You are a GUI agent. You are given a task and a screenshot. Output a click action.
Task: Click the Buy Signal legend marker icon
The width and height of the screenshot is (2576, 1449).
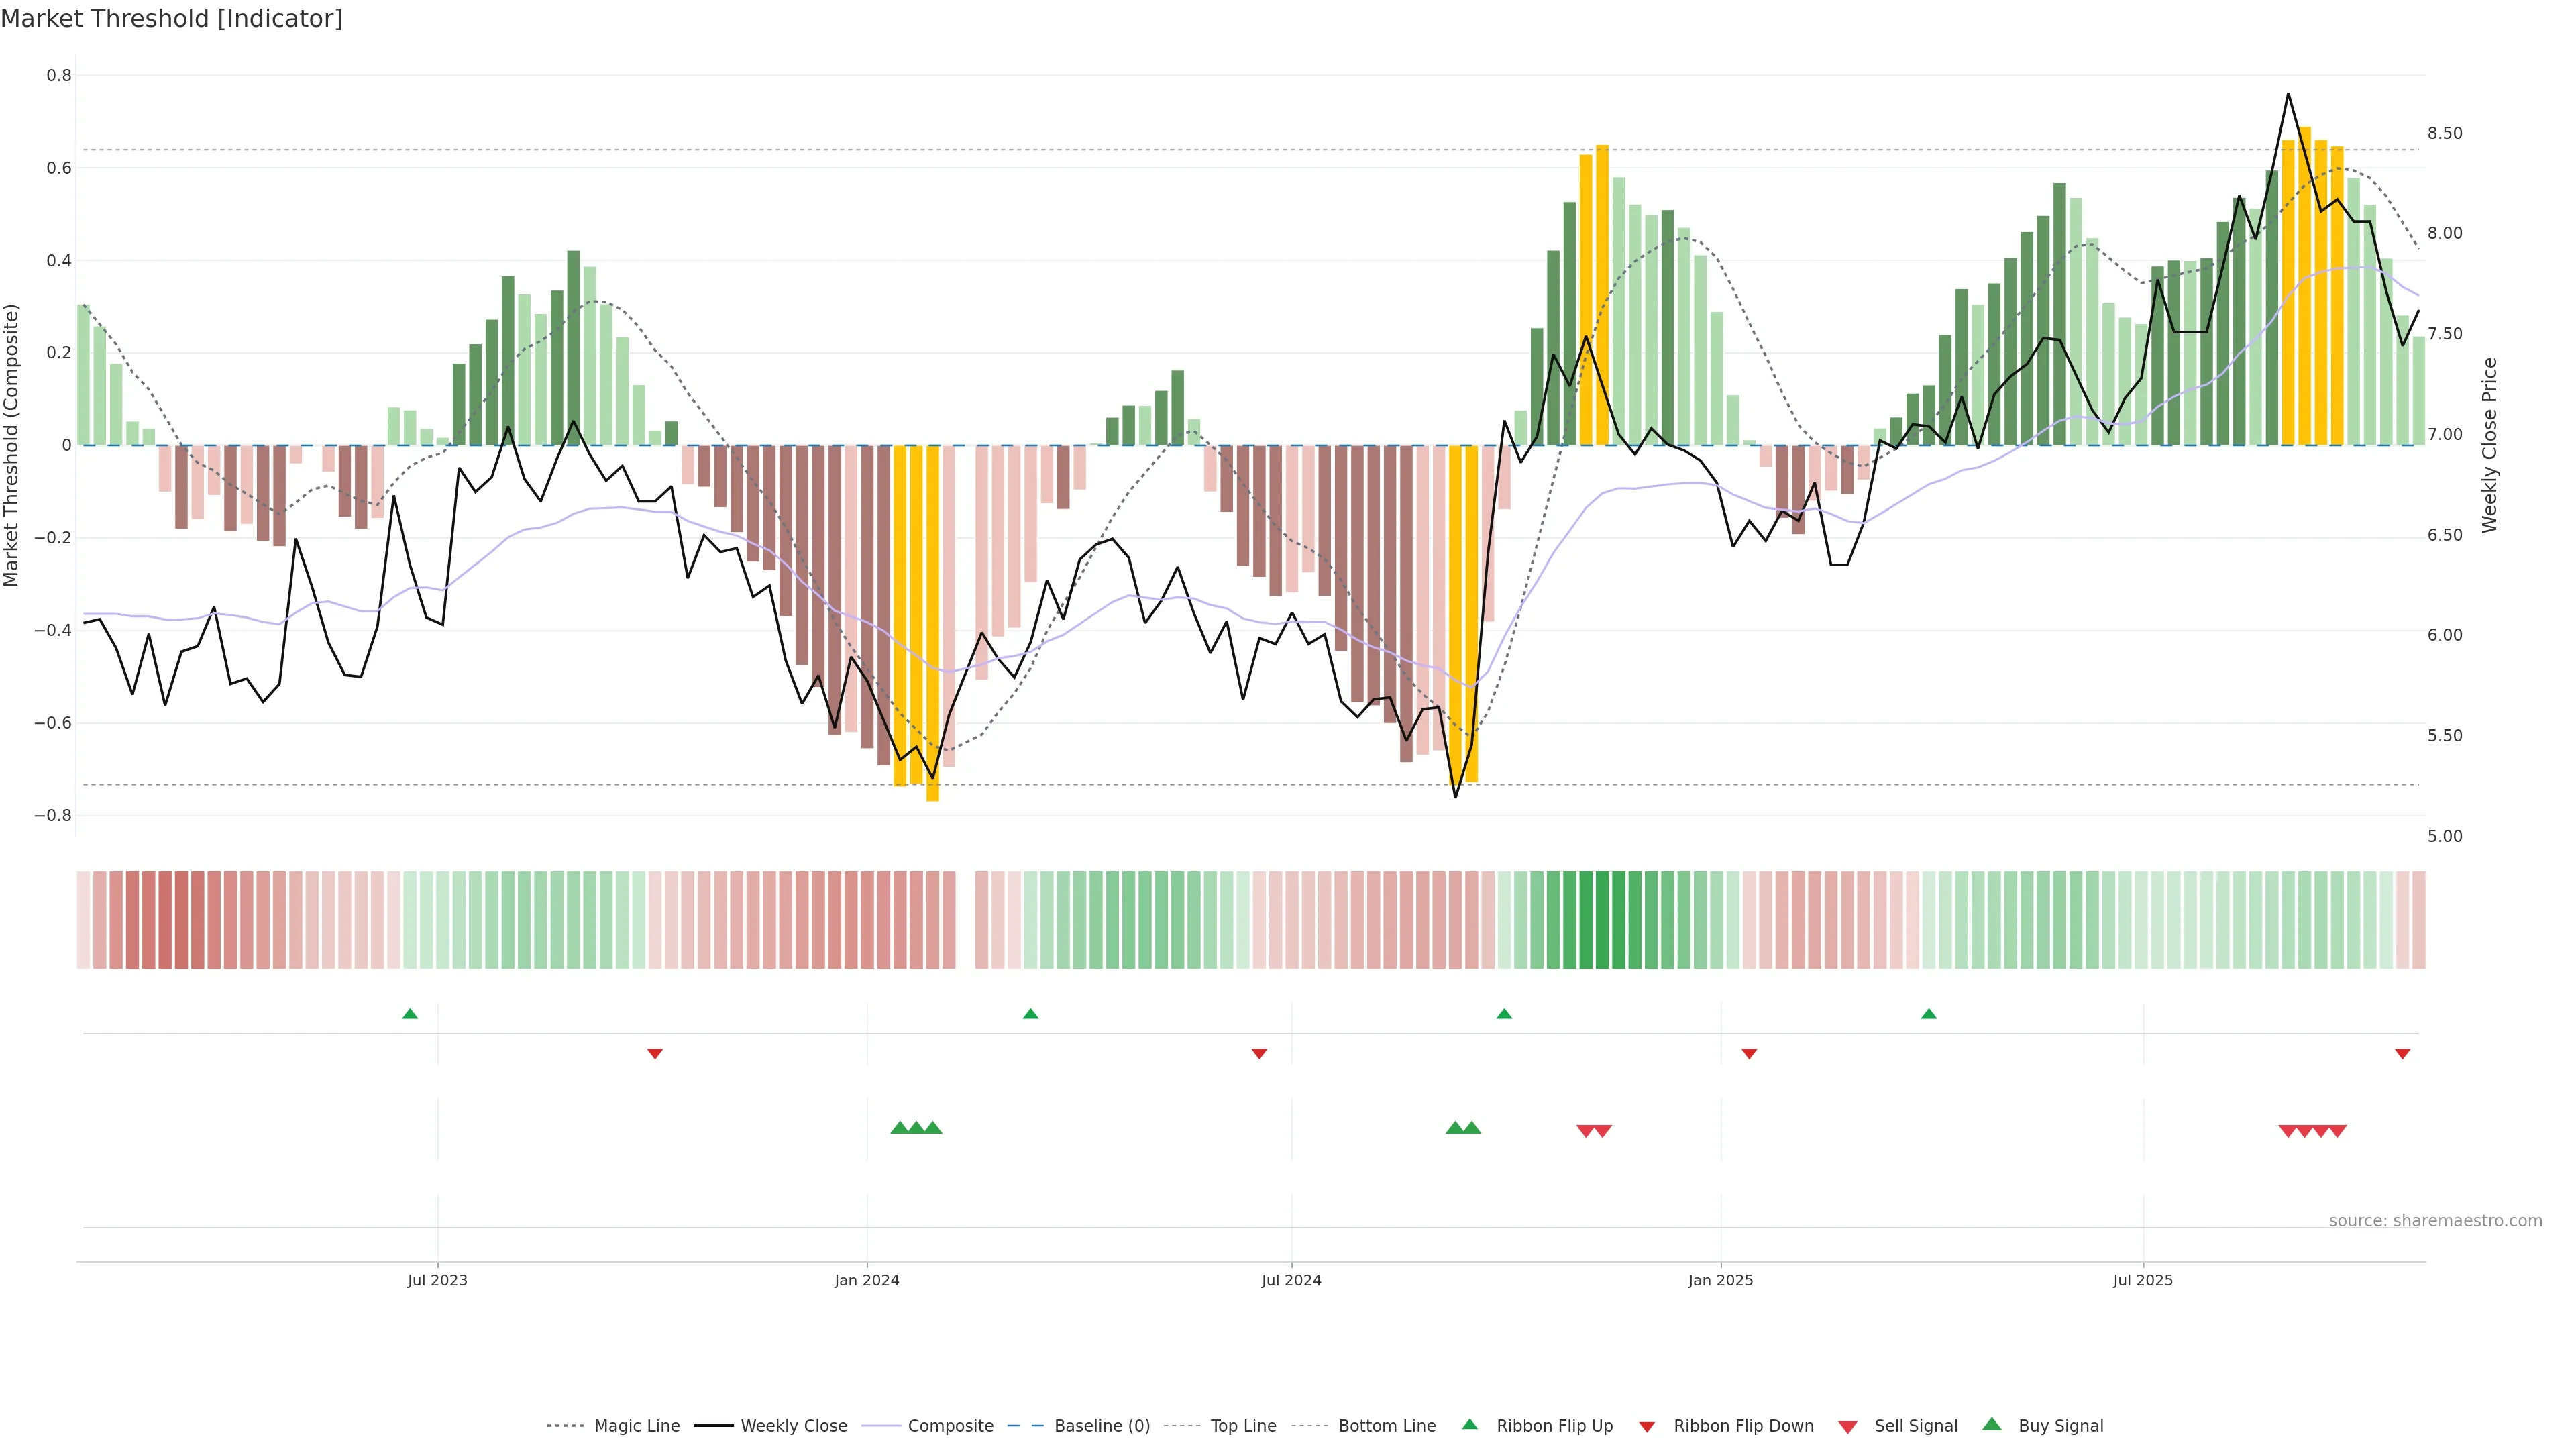1991,1424
